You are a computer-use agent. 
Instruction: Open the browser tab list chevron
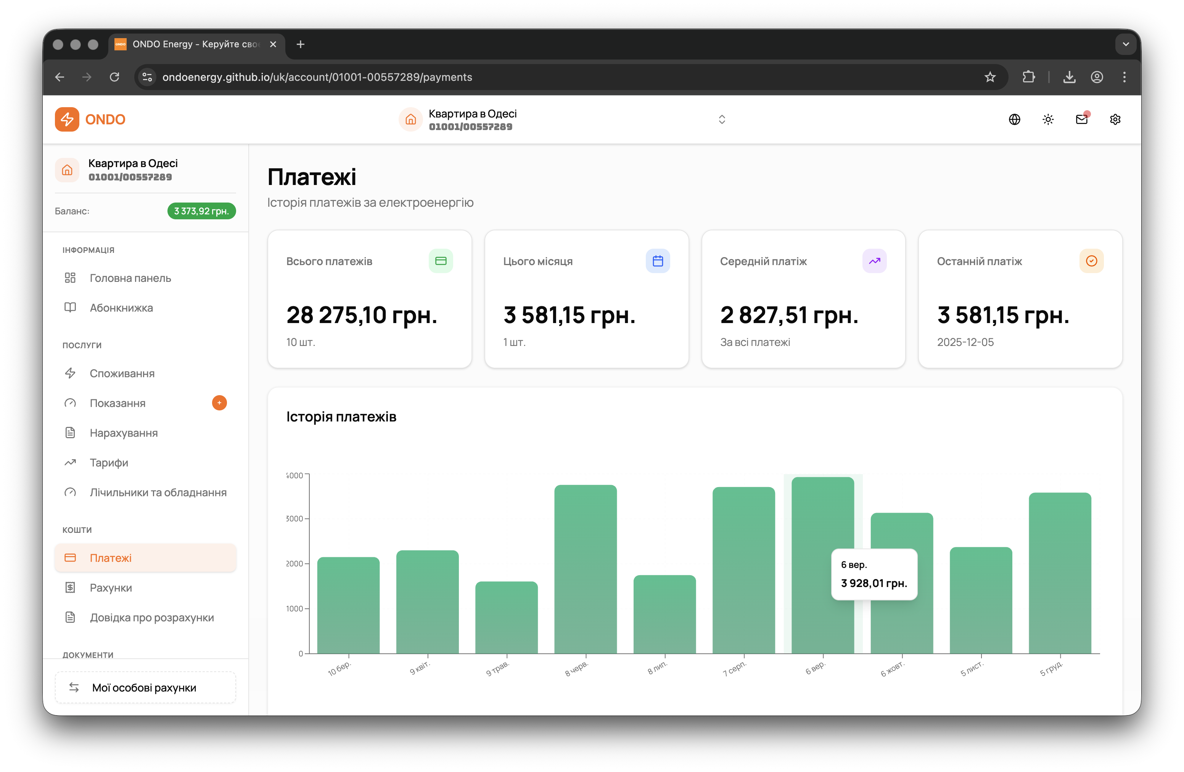pos(1126,44)
